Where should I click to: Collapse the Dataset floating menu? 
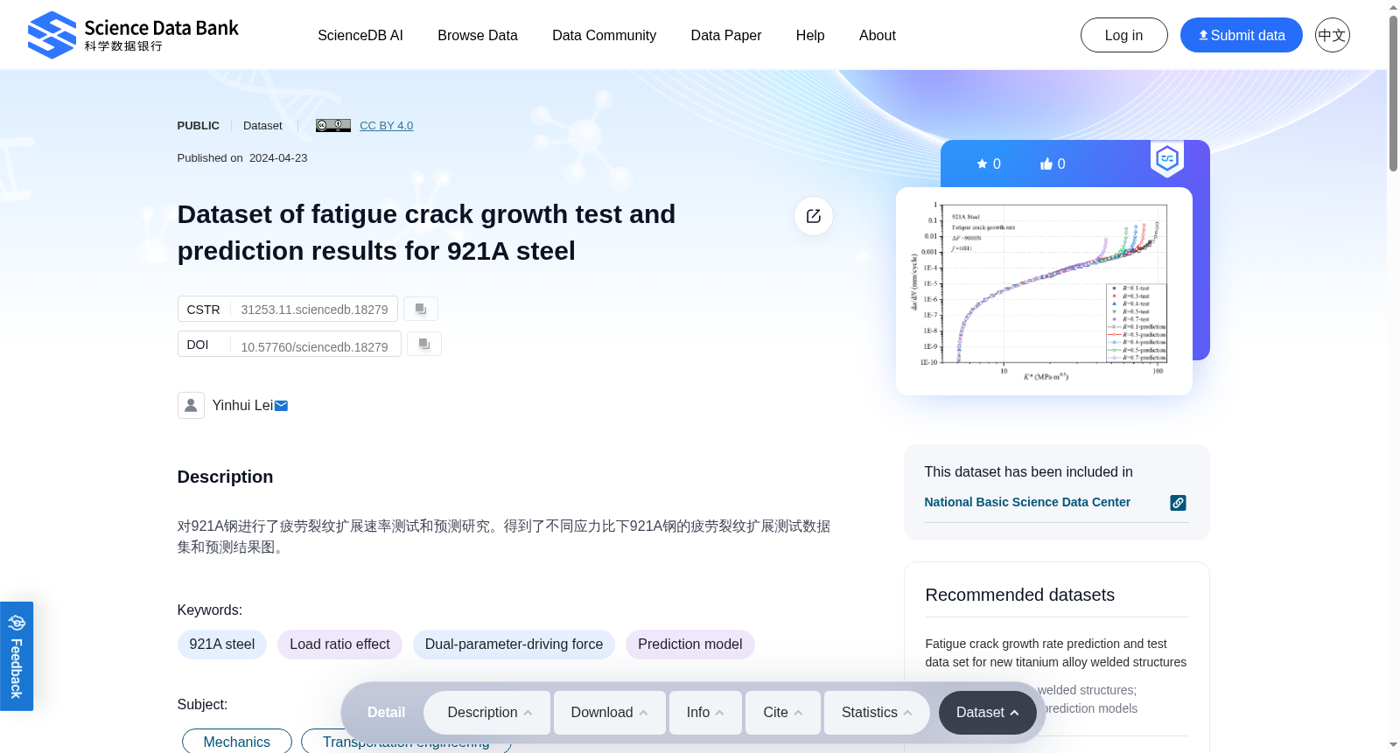(988, 713)
